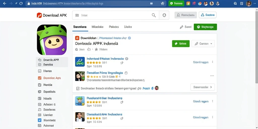Switch to the Stevoians tab
Viewport: 258px width, 129px height.
(80, 27)
